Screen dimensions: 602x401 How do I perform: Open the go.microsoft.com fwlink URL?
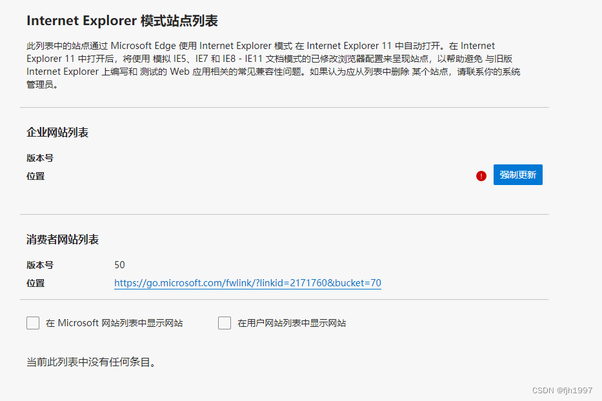[248, 283]
